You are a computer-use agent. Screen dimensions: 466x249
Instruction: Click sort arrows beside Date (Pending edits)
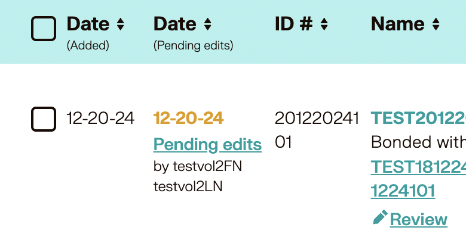click(207, 24)
